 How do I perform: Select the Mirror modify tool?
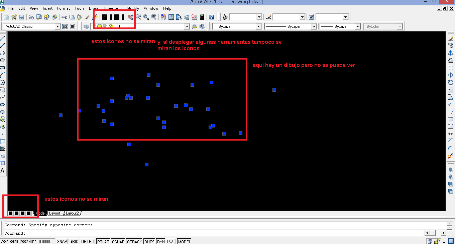click(x=450, y=53)
